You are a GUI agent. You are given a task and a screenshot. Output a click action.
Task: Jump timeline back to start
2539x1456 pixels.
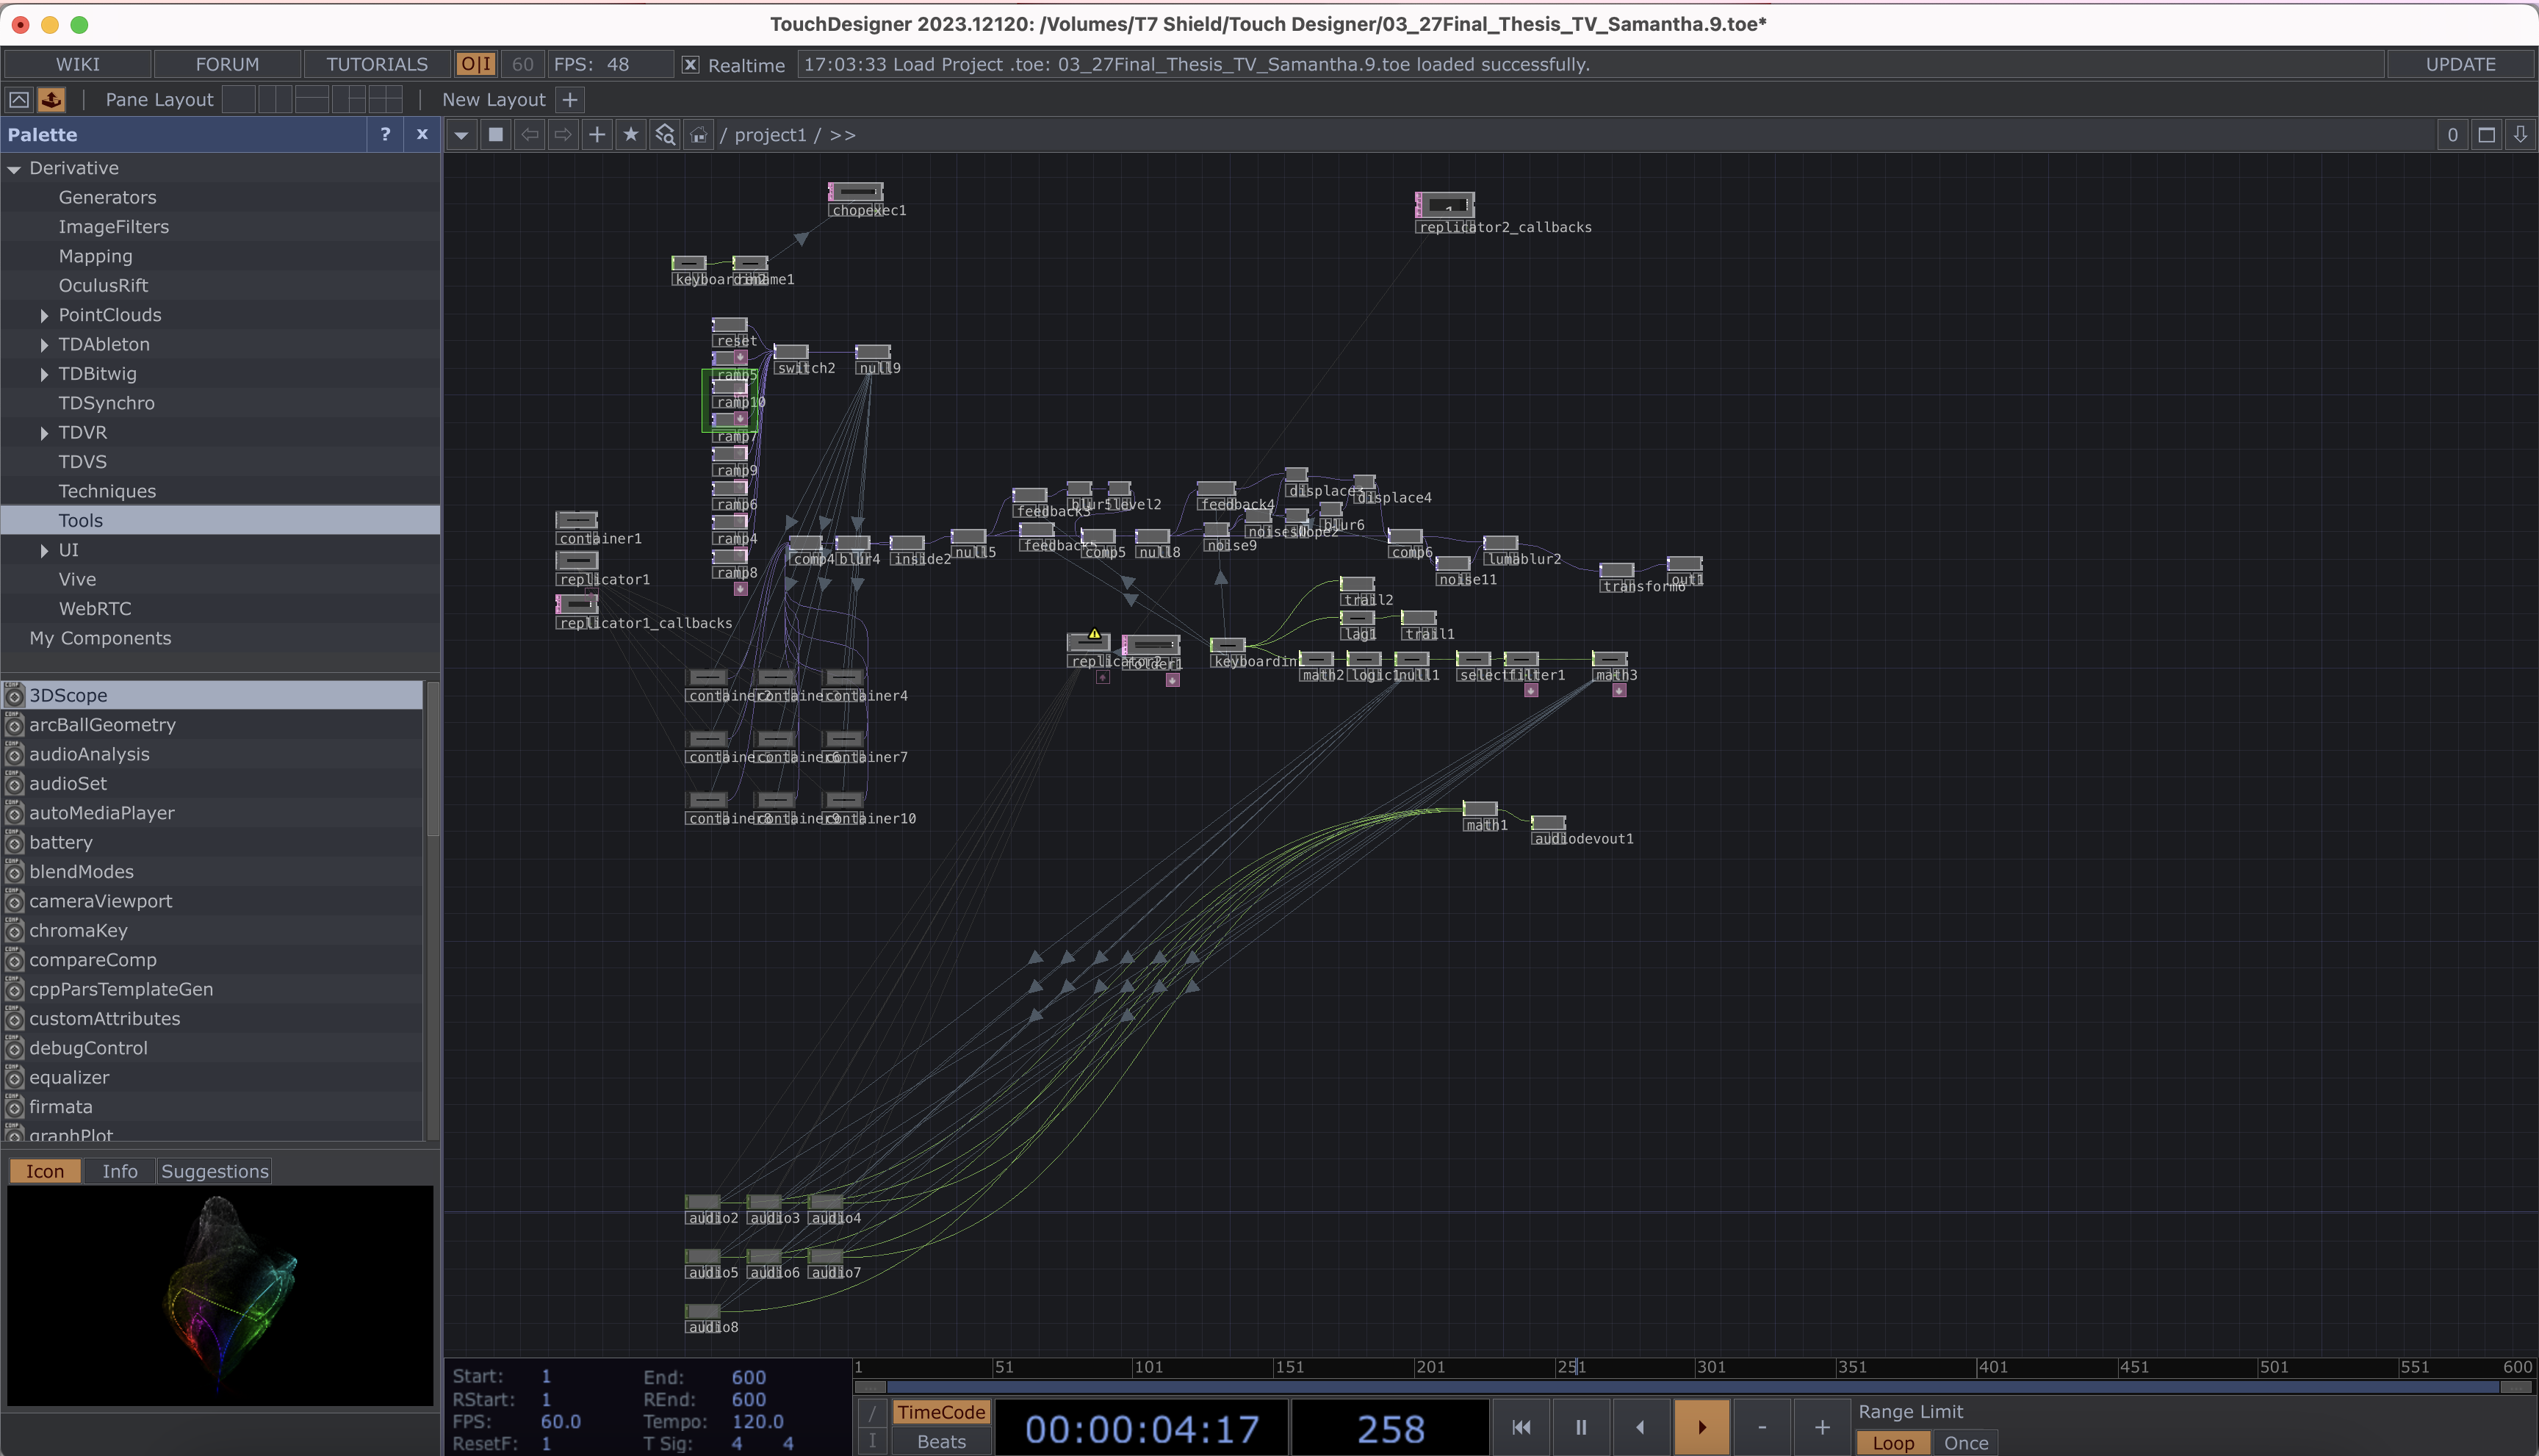tap(1520, 1427)
